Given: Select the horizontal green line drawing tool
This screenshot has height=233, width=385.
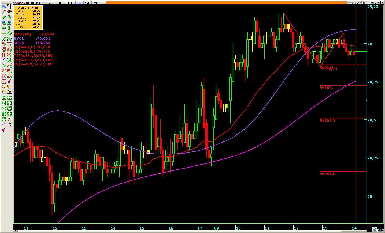Looking at the screenshot, I should point(4,28).
